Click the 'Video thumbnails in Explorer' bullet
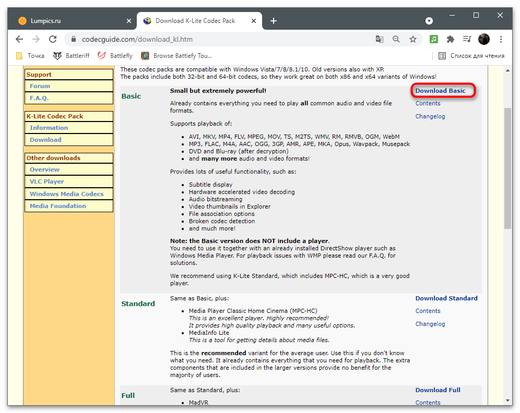This screenshot has height=413, width=520. pos(230,207)
